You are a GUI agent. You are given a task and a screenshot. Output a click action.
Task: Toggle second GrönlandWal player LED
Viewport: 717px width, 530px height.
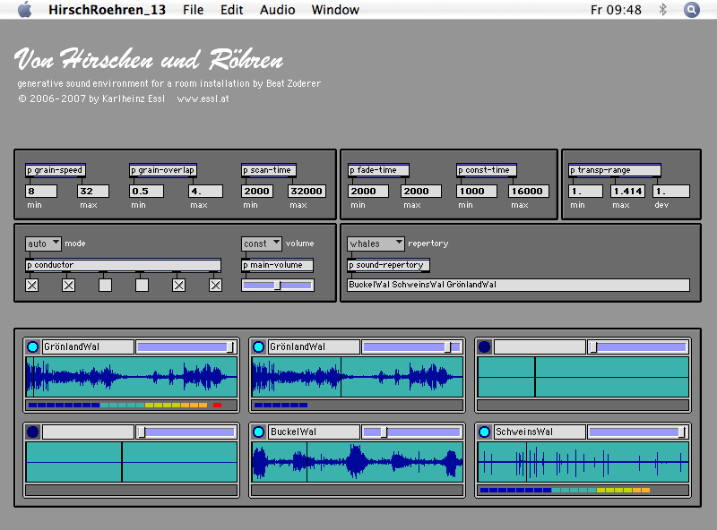click(258, 346)
